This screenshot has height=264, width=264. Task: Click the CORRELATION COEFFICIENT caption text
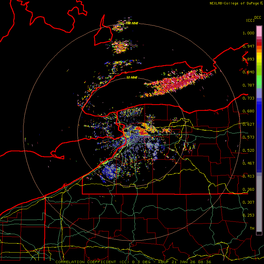tap(86, 262)
